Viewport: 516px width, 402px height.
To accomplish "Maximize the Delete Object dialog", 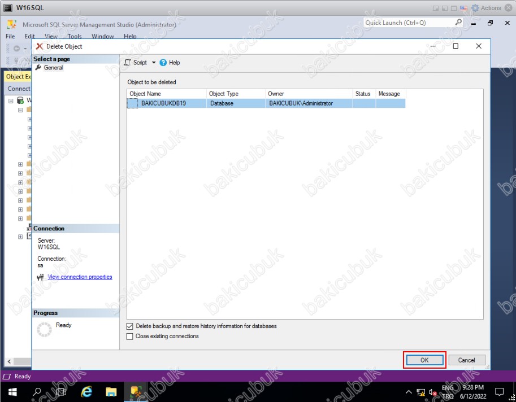I will coord(456,46).
